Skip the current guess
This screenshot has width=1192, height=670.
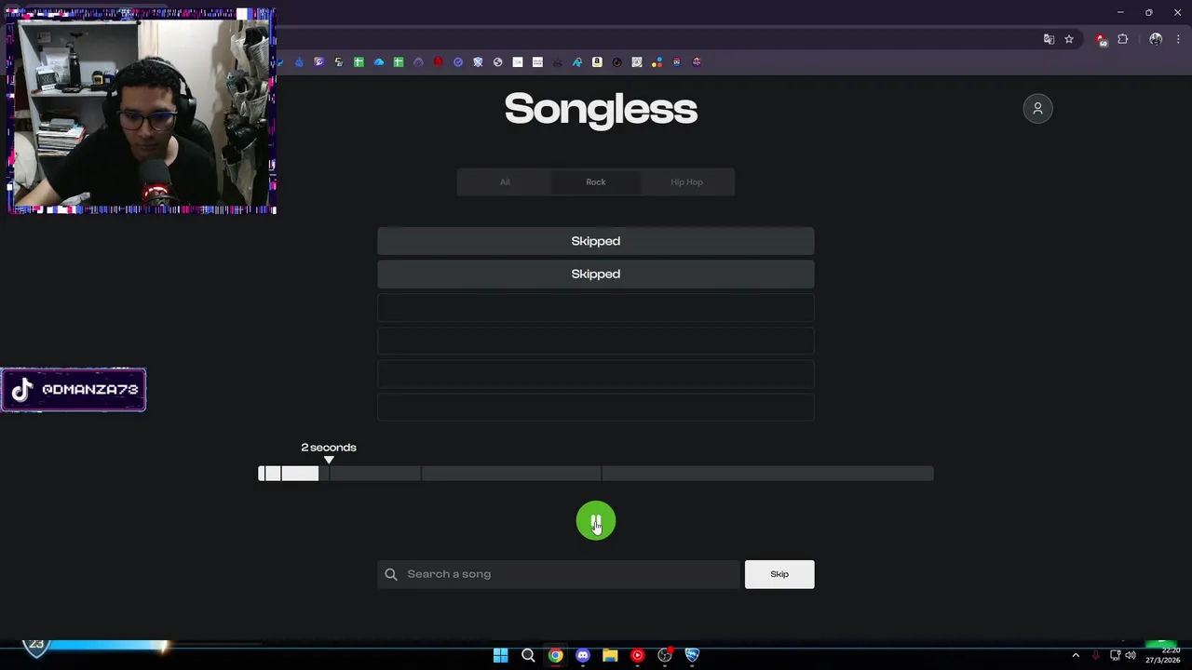click(x=779, y=574)
